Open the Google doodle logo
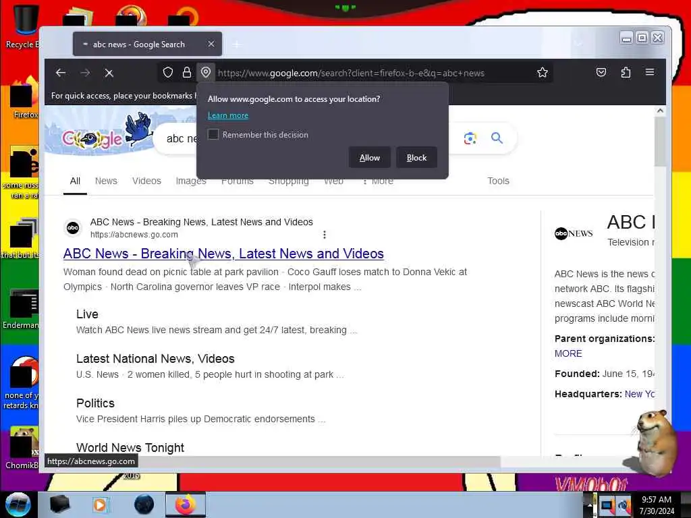 (x=99, y=133)
